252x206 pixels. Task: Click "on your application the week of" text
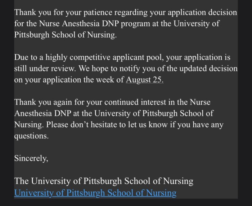pyautogui.click(x=68, y=80)
